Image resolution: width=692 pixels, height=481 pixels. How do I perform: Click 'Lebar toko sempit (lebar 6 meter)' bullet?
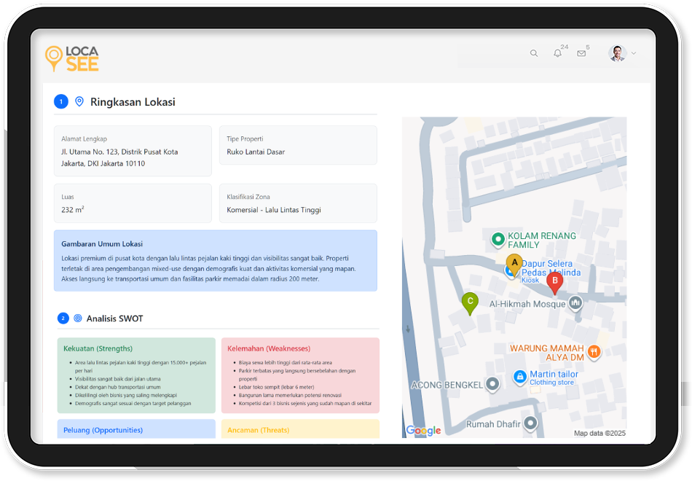(277, 387)
